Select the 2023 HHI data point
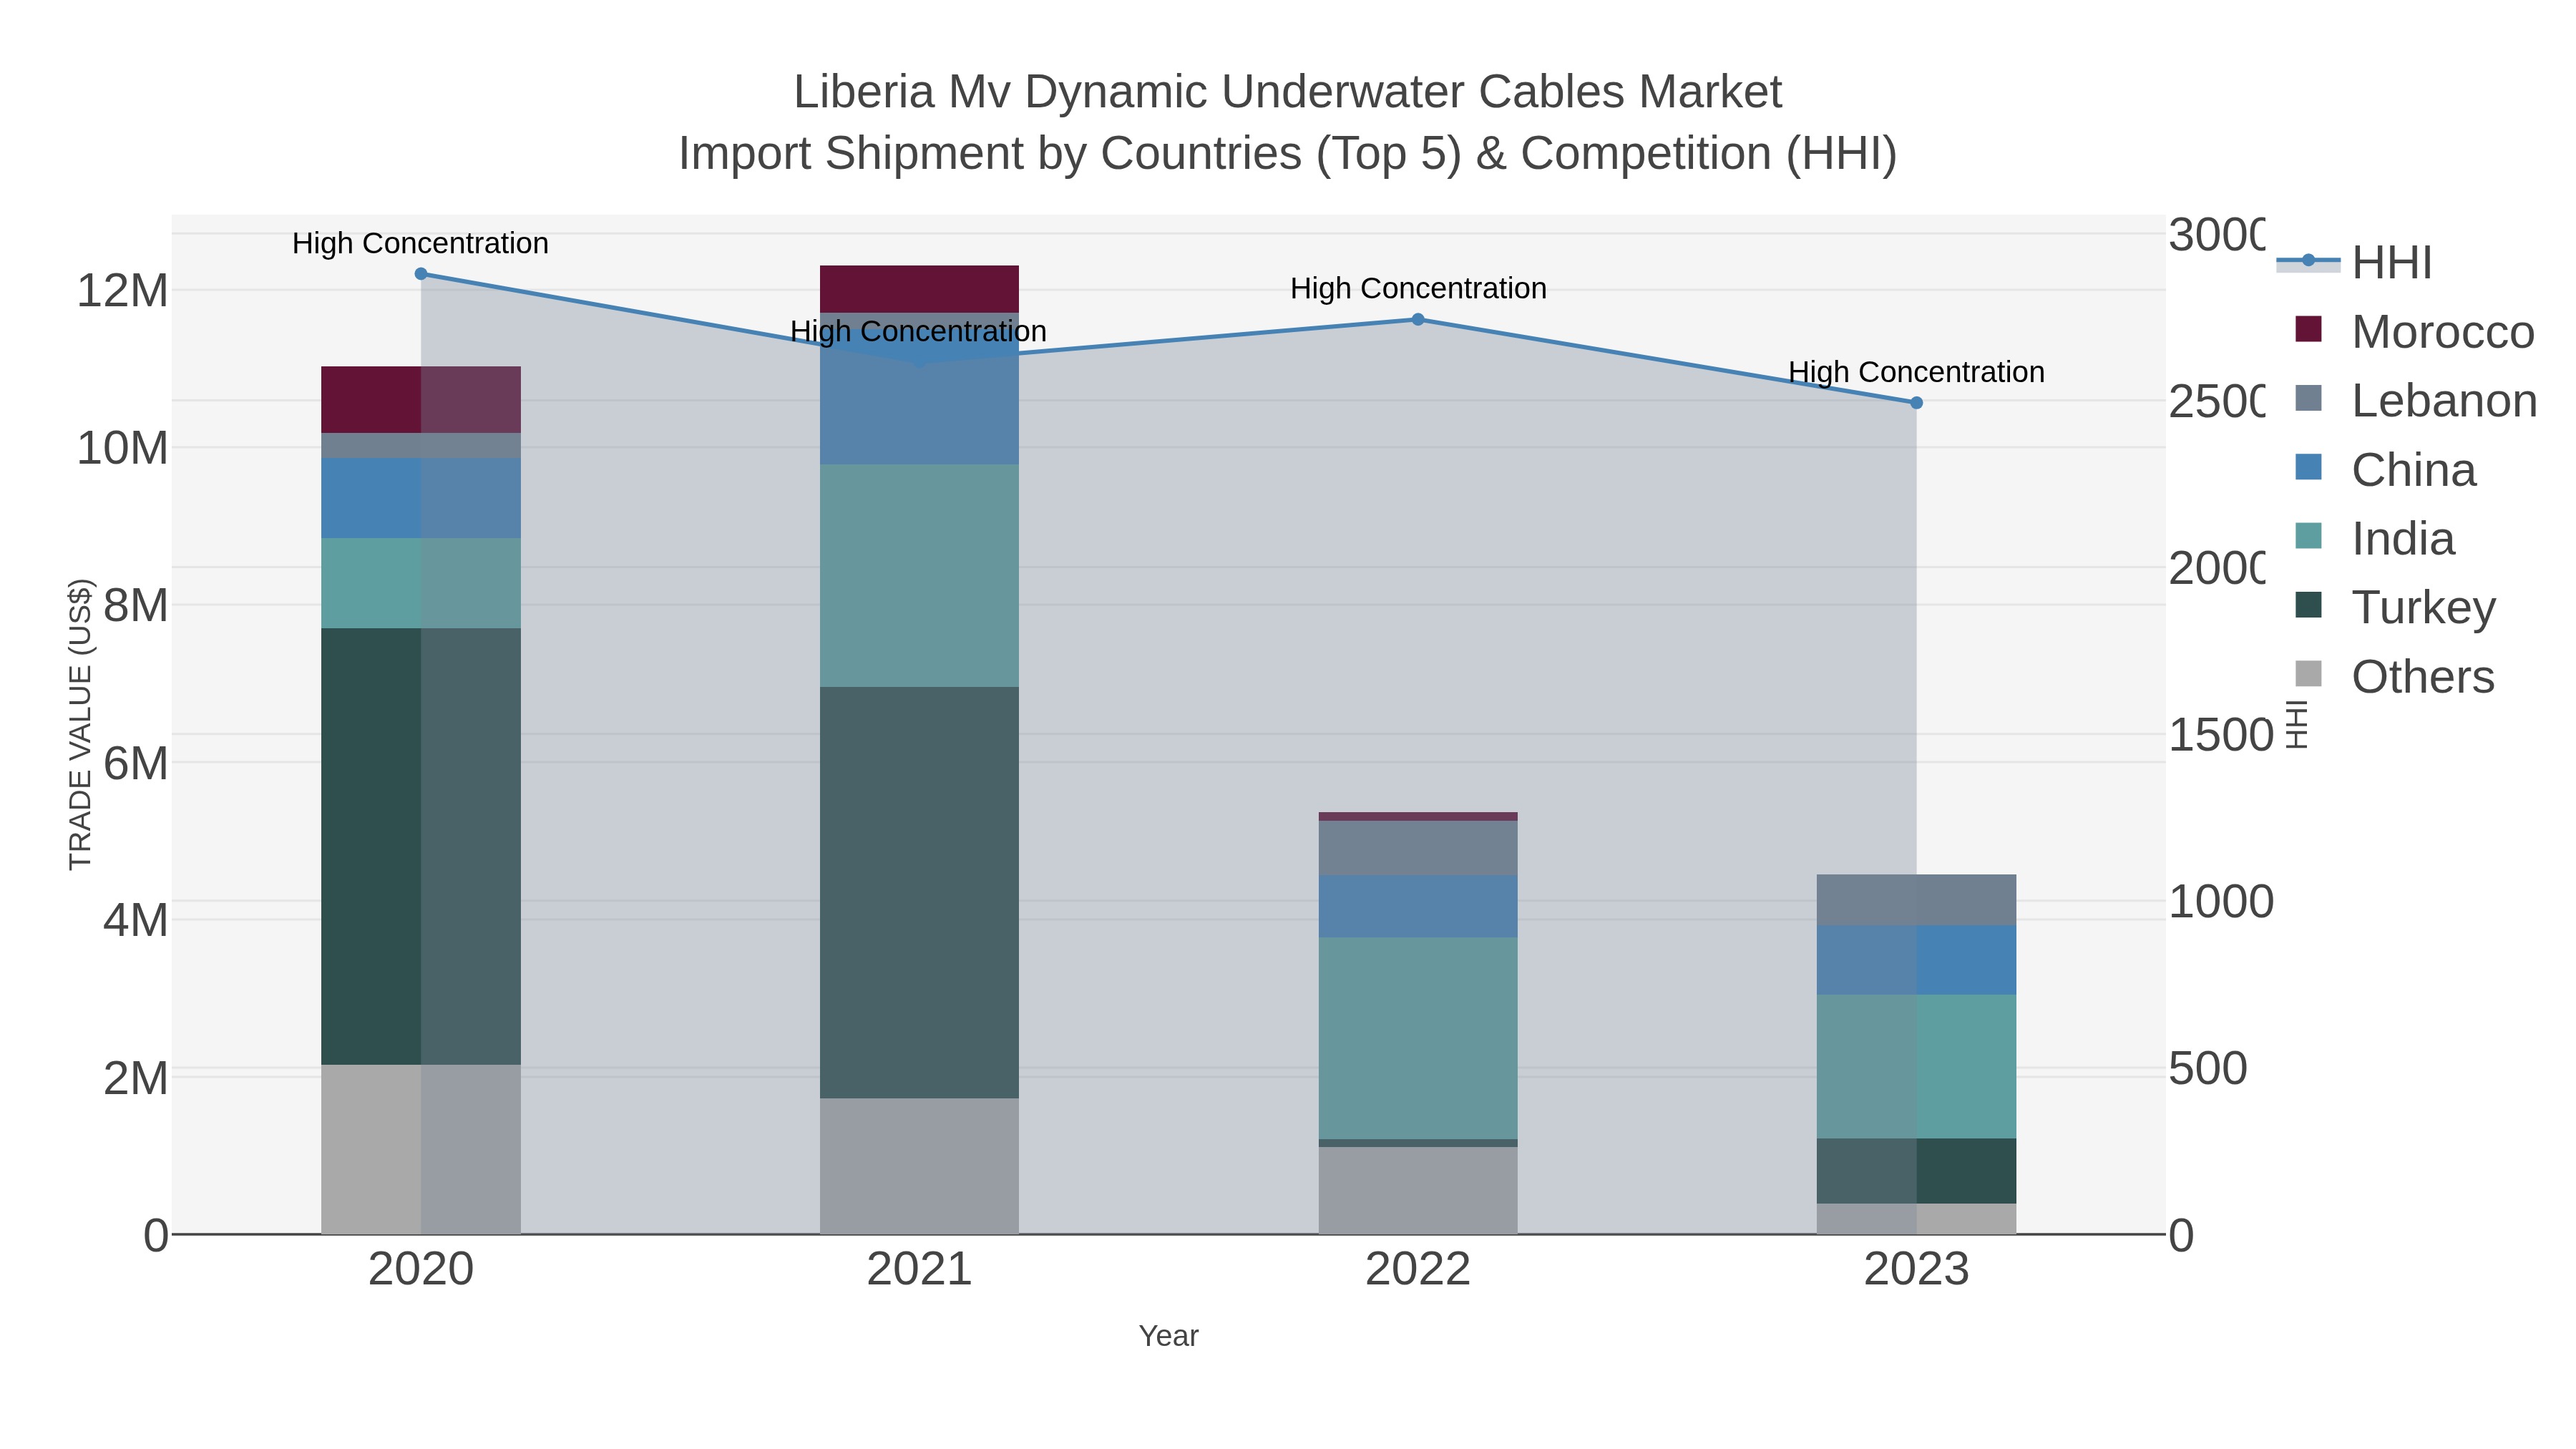This screenshot has height=1449, width=2576. 1917,403
